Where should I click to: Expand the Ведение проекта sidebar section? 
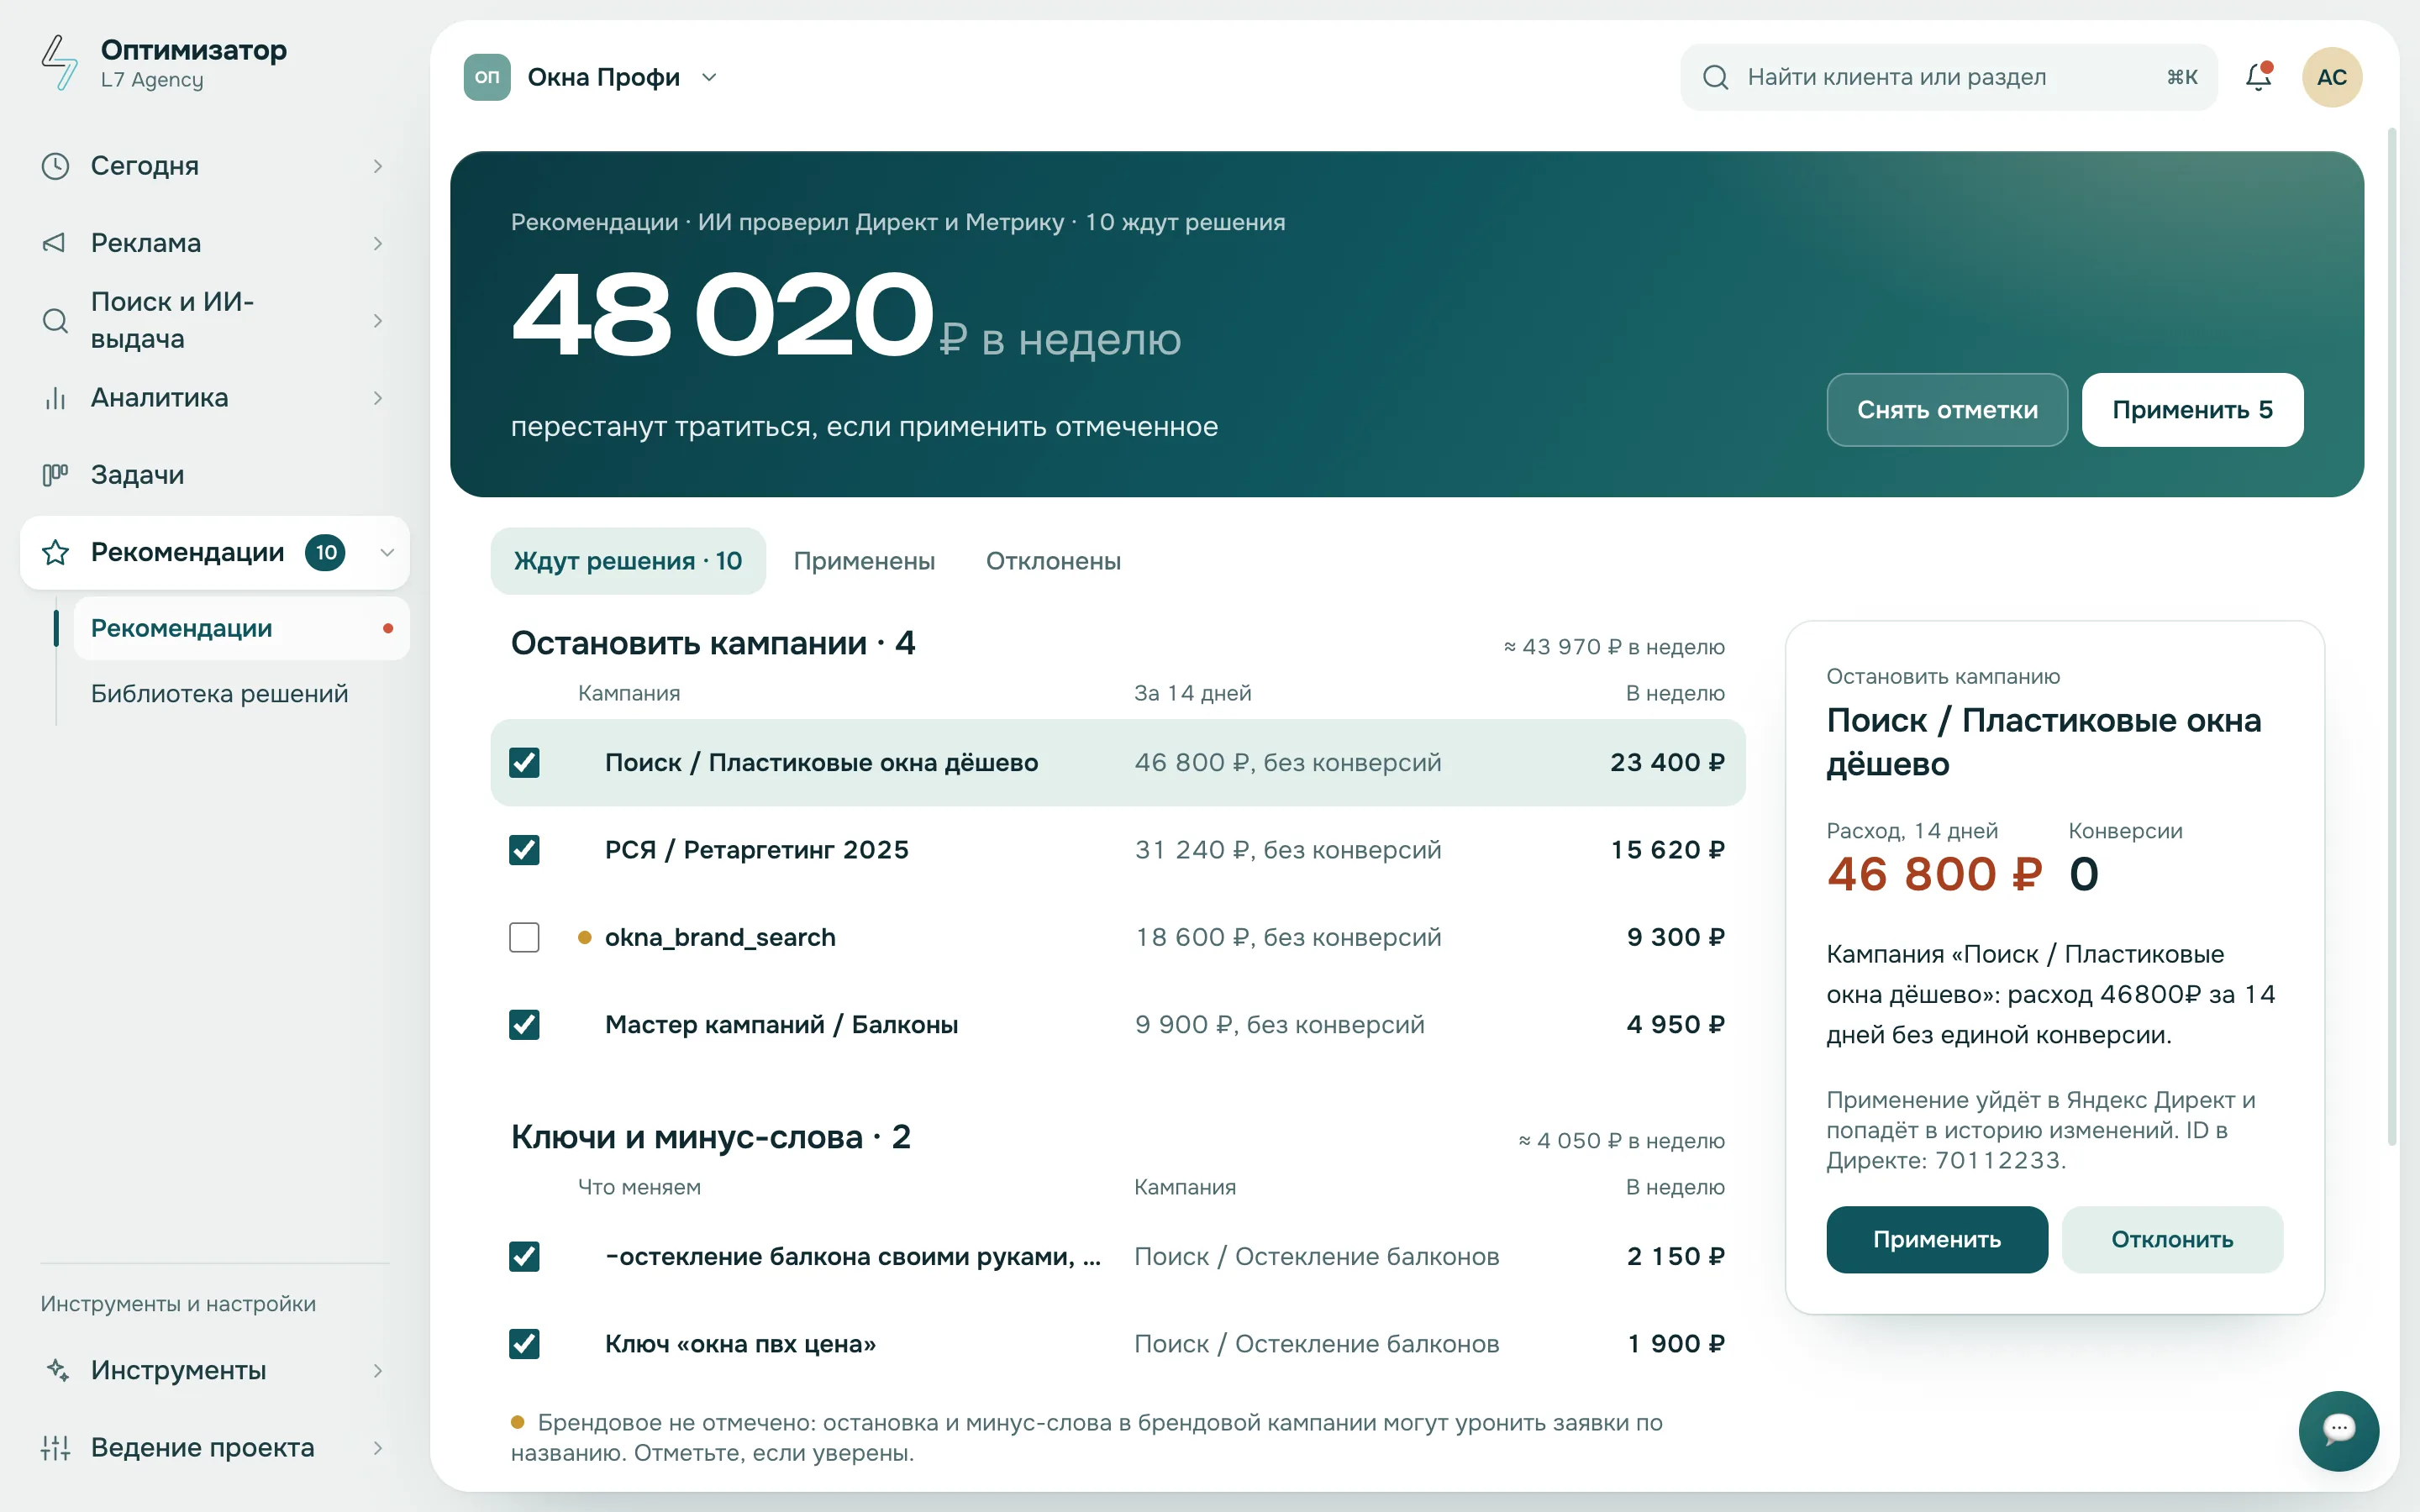pos(378,1447)
